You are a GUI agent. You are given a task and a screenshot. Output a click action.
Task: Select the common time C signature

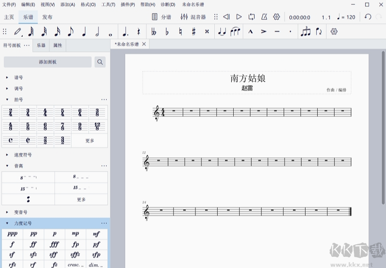(10, 140)
